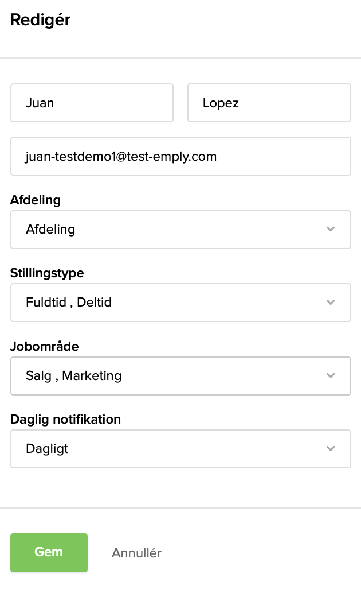Image resolution: width=361 pixels, height=589 pixels.
Task: Click the Daglig notifikation label text
Action: click(65, 419)
